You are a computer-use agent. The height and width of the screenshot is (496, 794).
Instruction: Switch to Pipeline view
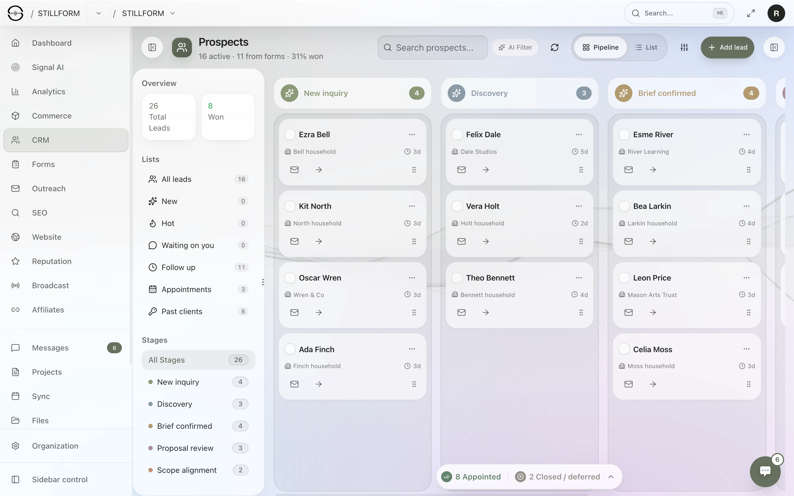coord(600,48)
